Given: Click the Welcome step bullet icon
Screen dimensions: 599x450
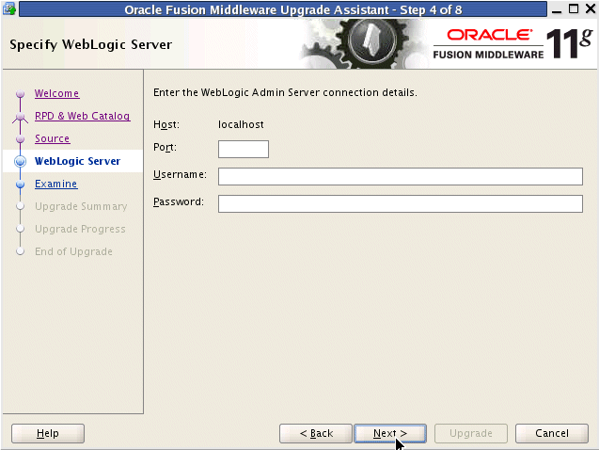Looking at the screenshot, I should [21, 93].
